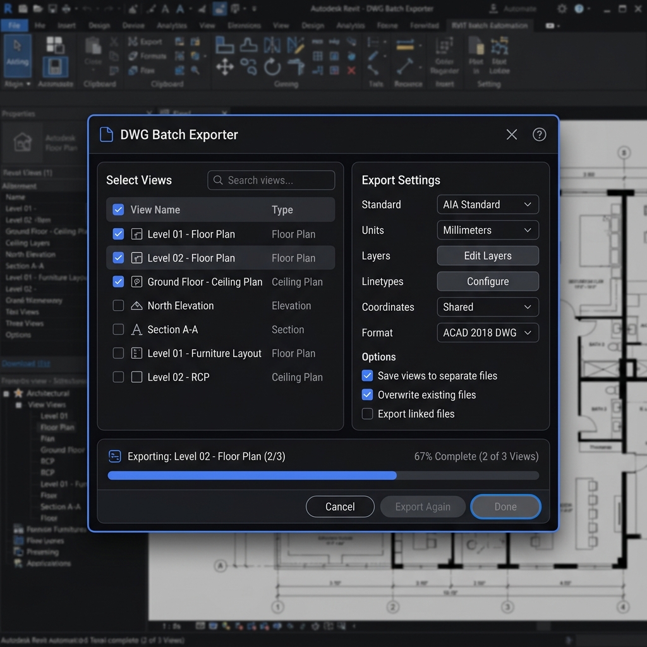The height and width of the screenshot is (647, 647).
Task: Disable Save views to separate files
Action: [x=367, y=376]
